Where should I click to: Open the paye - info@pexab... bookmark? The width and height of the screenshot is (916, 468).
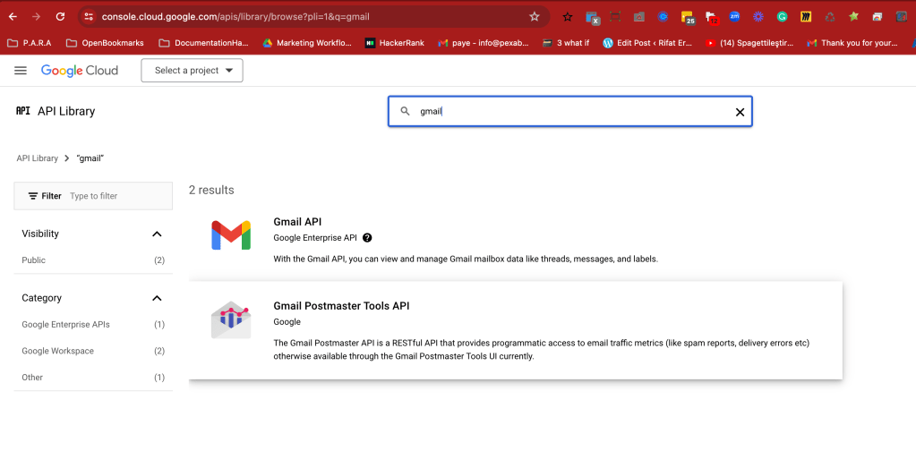[484, 43]
